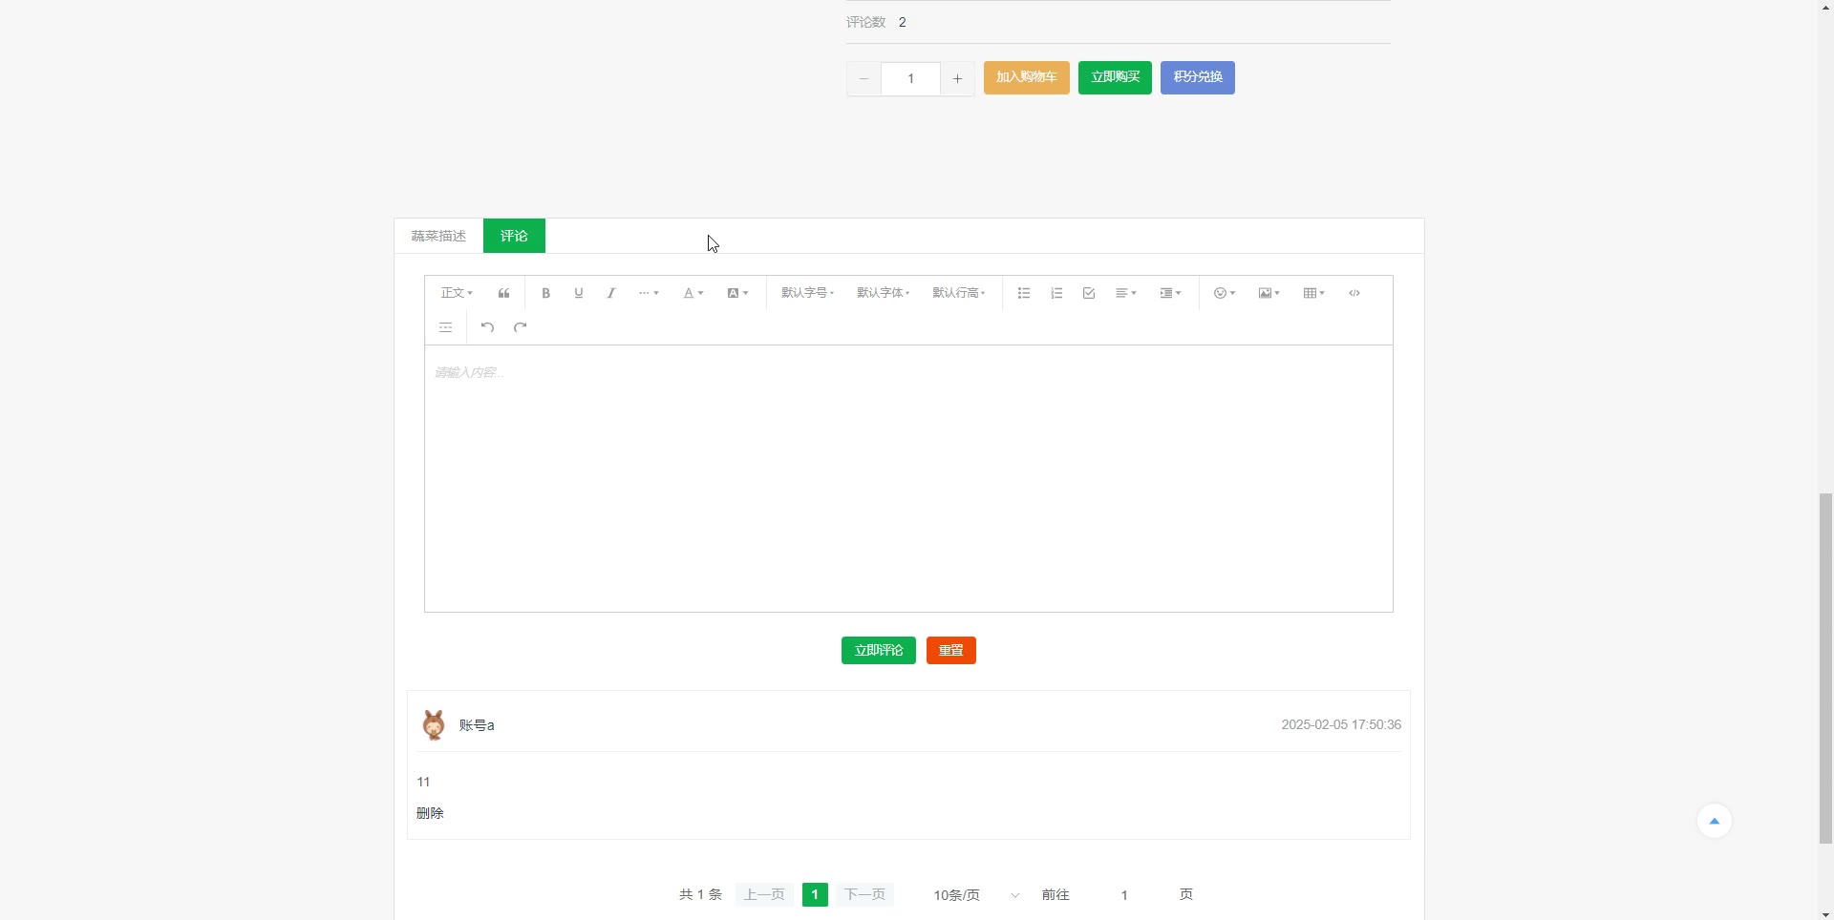
Task: Toggle underline formatting
Action: tap(578, 293)
